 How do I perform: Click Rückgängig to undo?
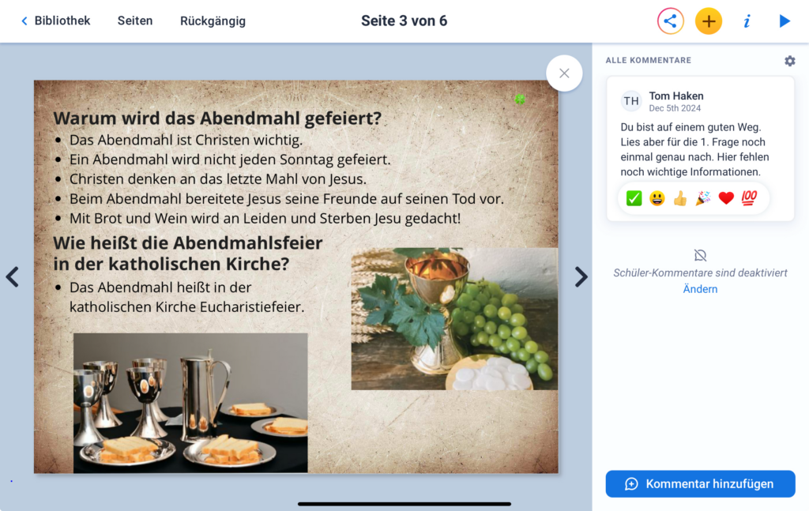(x=213, y=21)
